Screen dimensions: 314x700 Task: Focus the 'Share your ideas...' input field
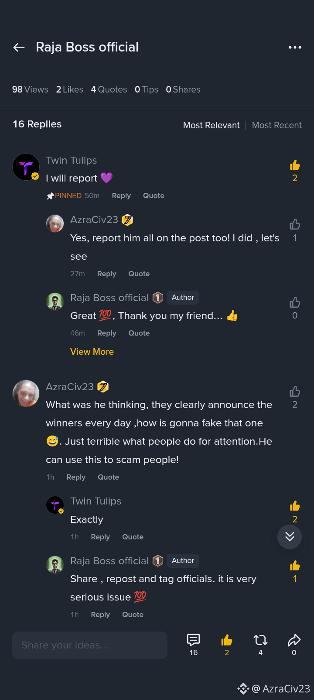[x=90, y=645]
